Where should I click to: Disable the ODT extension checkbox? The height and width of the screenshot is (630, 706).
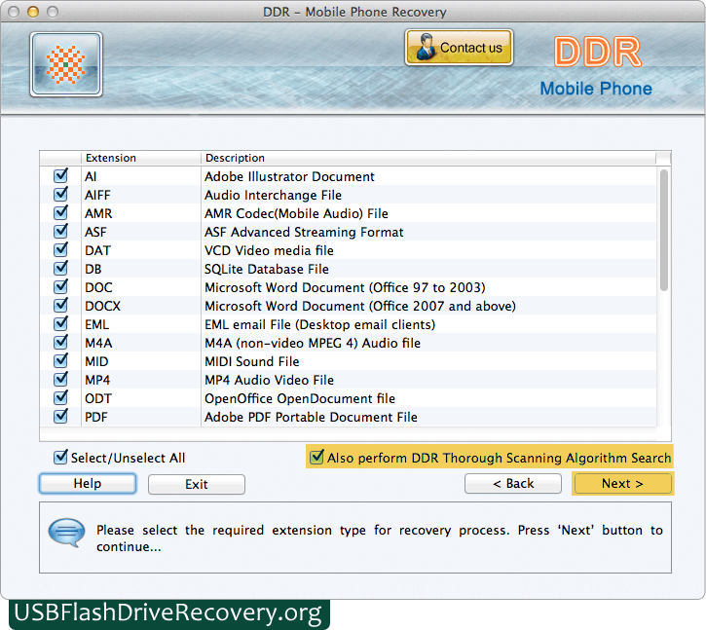pyautogui.click(x=60, y=397)
